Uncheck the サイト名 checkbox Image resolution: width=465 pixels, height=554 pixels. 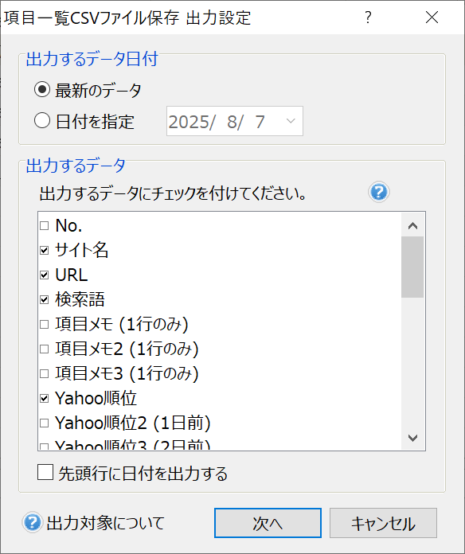(44, 250)
